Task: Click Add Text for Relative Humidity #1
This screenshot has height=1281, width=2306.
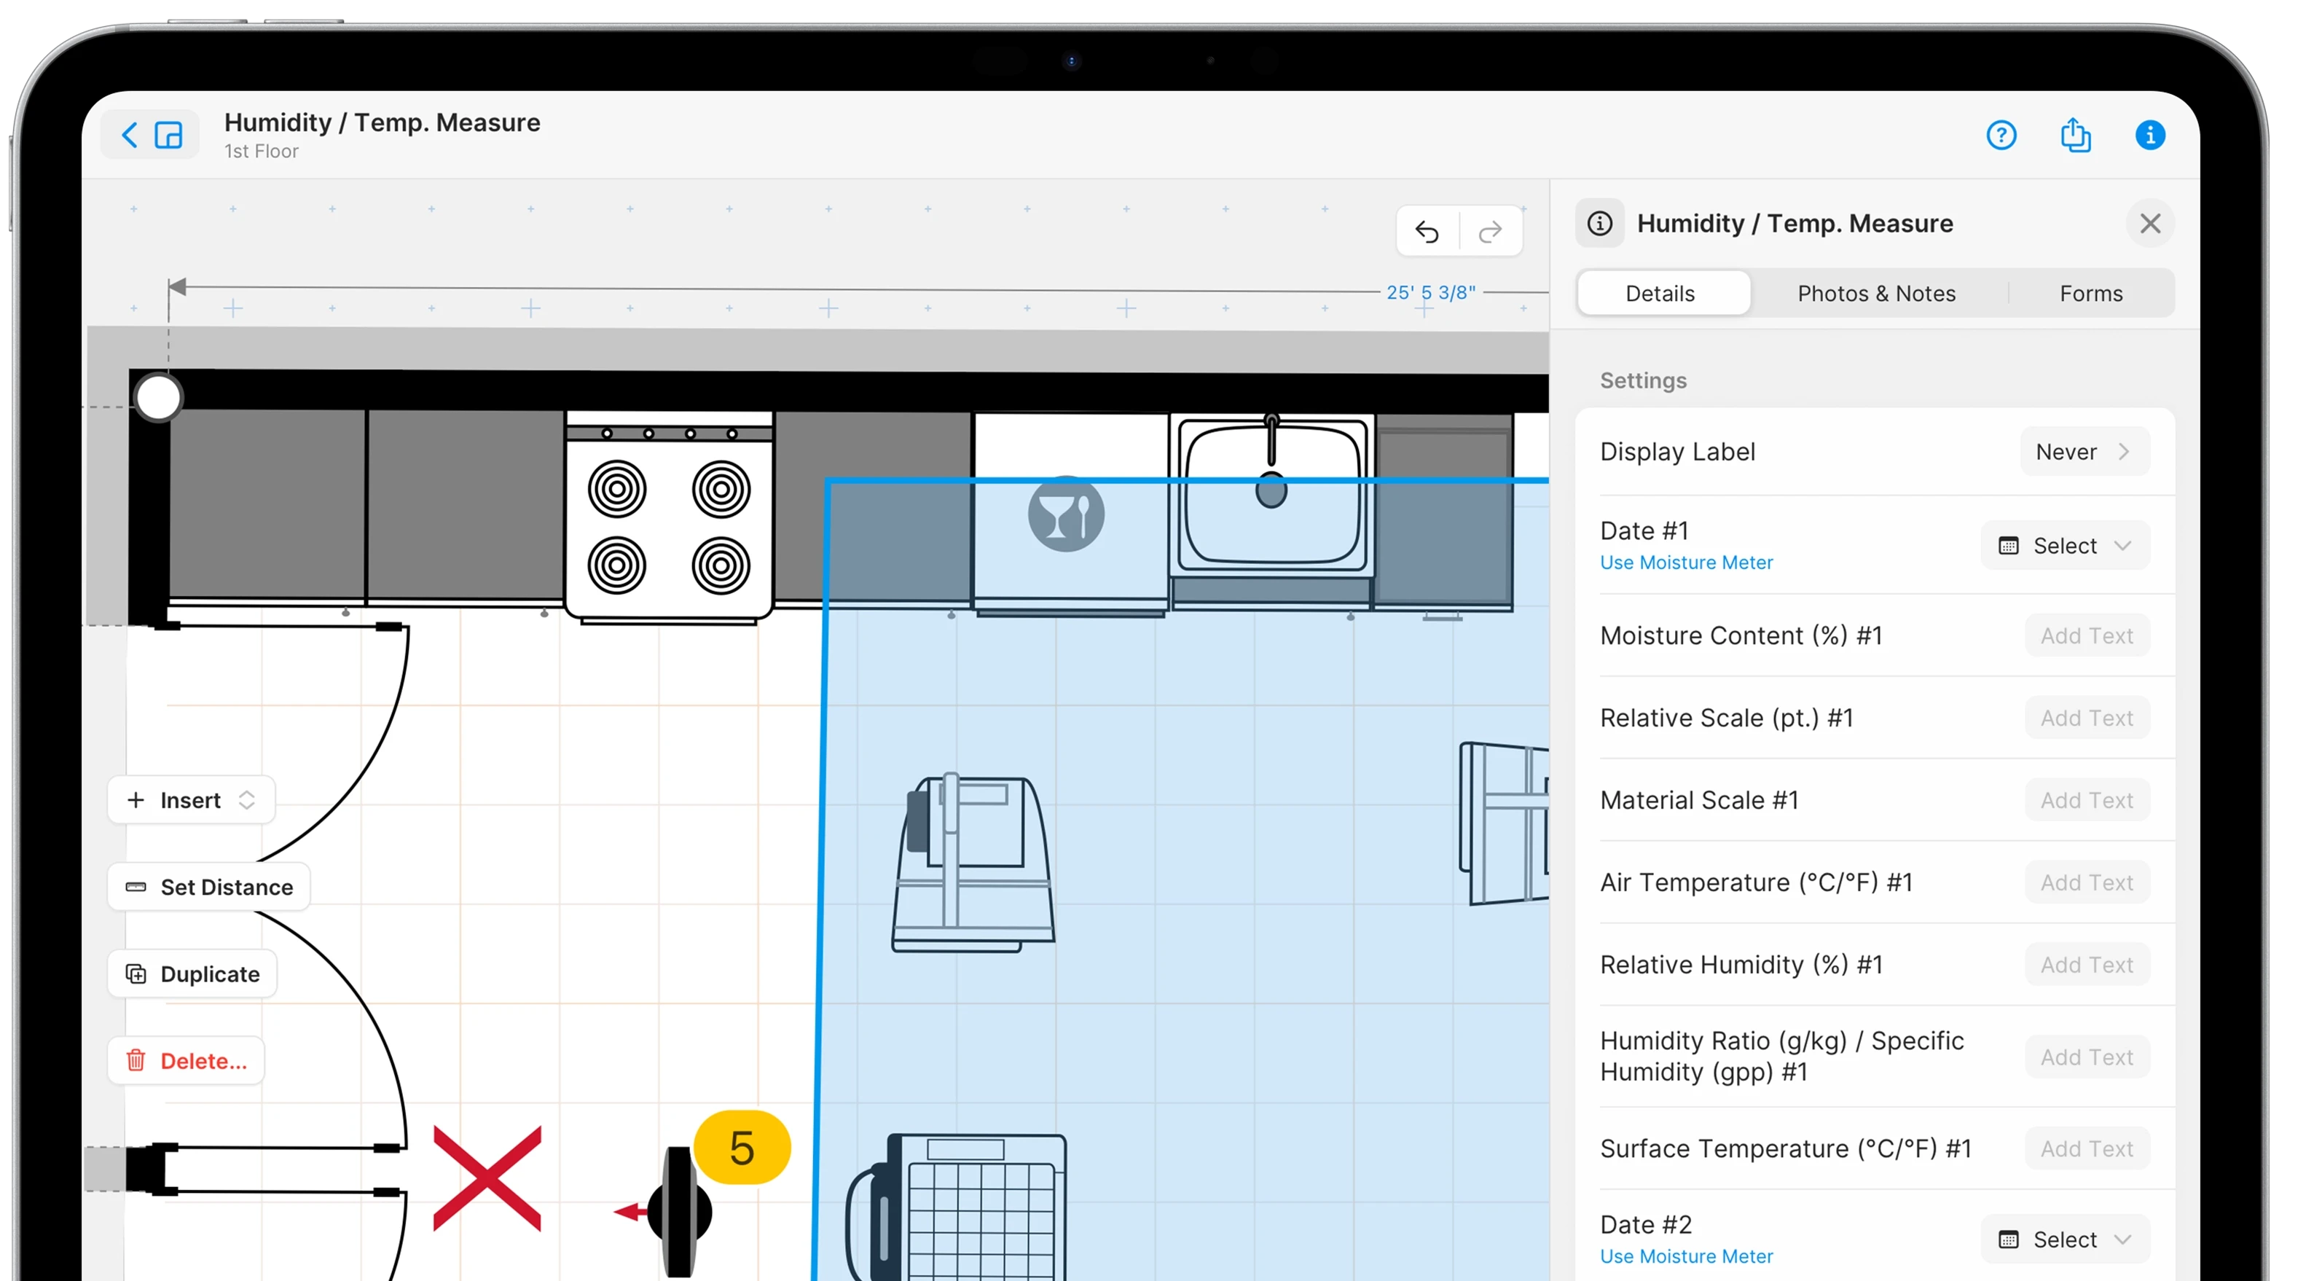Action: coord(2087,965)
